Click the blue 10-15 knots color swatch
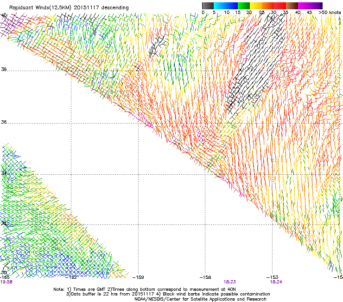Screen dimensions: 343x302 [232, 6]
